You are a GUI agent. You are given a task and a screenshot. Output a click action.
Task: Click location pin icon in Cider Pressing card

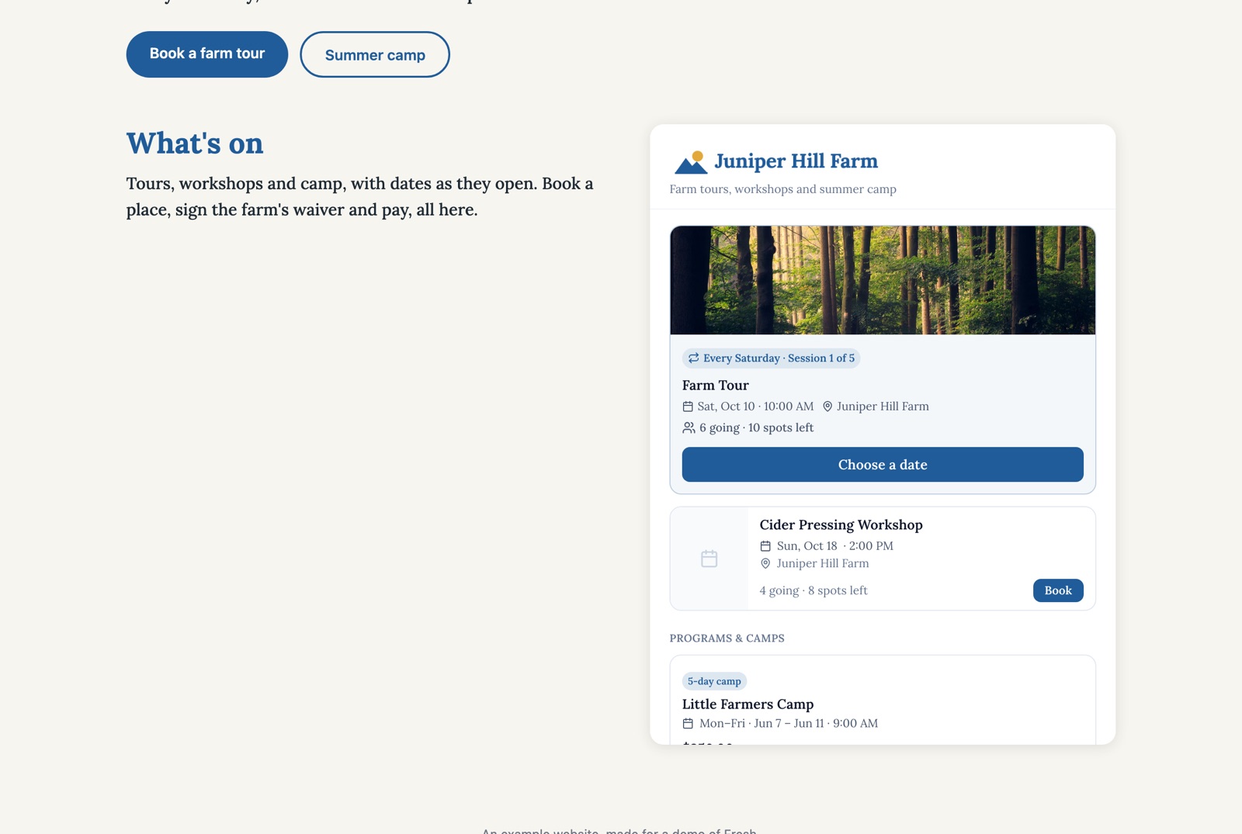pos(765,563)
